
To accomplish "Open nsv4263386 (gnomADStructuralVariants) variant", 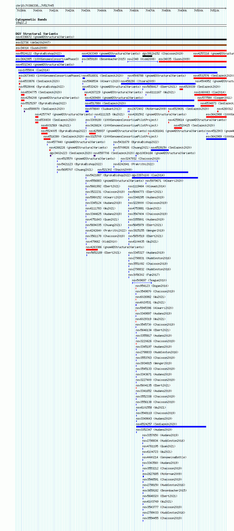I will [115, 247].
